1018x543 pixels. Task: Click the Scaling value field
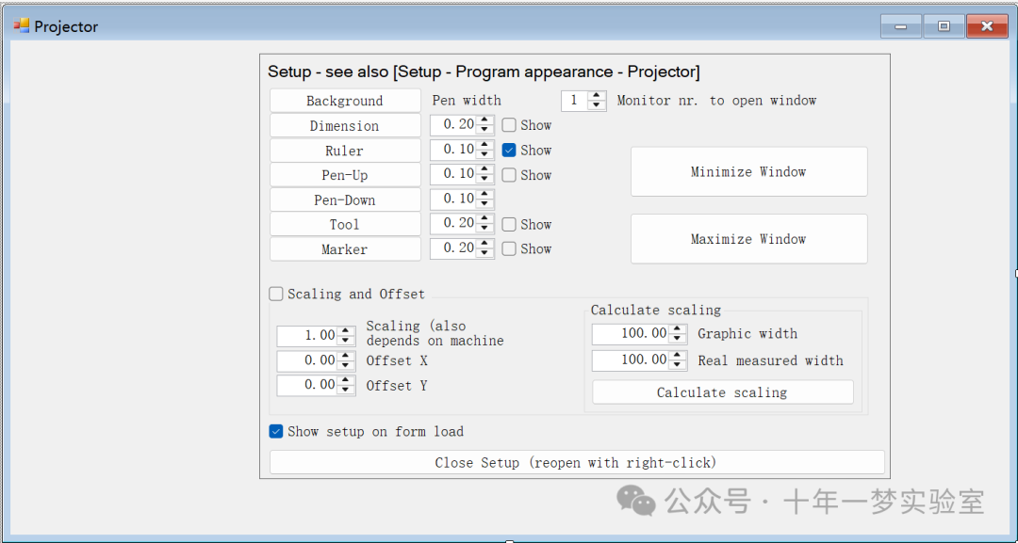tap(307, 336)
